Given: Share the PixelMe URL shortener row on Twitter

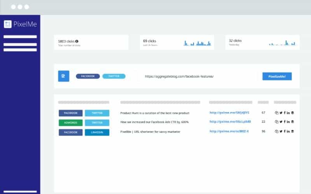Looking at the screenshot, I should click(x=281, y=131).
